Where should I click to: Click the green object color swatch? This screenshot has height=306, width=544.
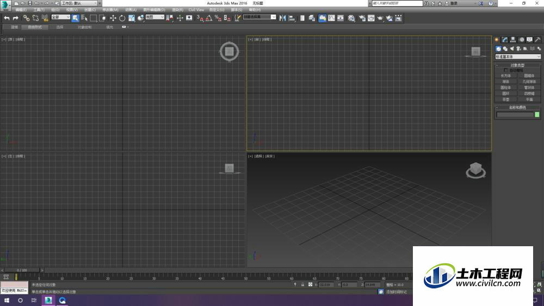coord(537,115)
